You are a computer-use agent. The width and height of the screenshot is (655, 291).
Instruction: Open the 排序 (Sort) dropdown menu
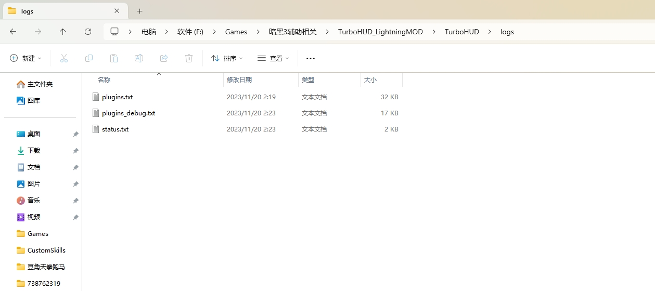(x=227, y=58)
